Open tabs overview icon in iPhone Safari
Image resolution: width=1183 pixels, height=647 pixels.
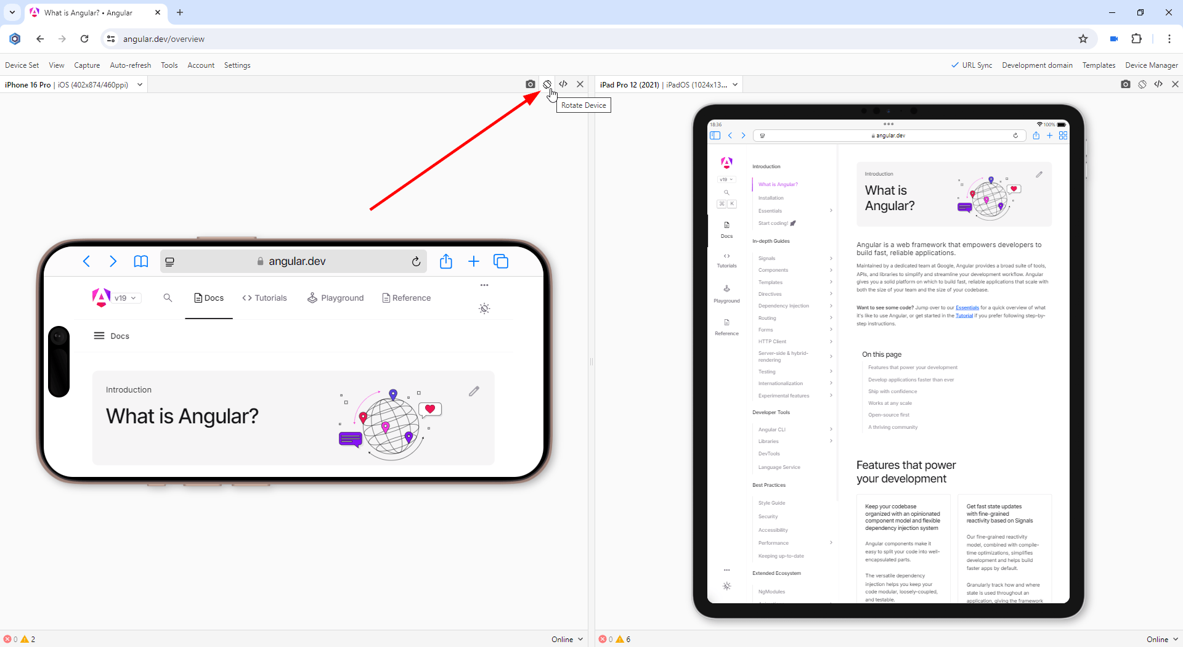[501, 262]
